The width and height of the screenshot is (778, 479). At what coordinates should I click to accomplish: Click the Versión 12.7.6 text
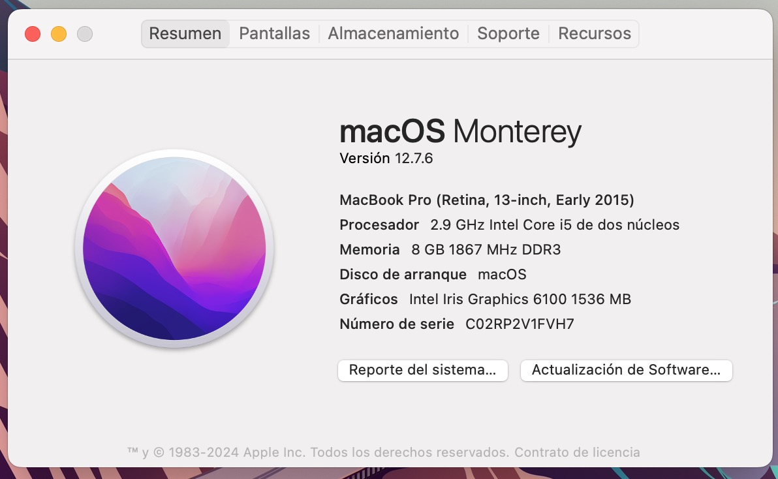coord(386,158)
